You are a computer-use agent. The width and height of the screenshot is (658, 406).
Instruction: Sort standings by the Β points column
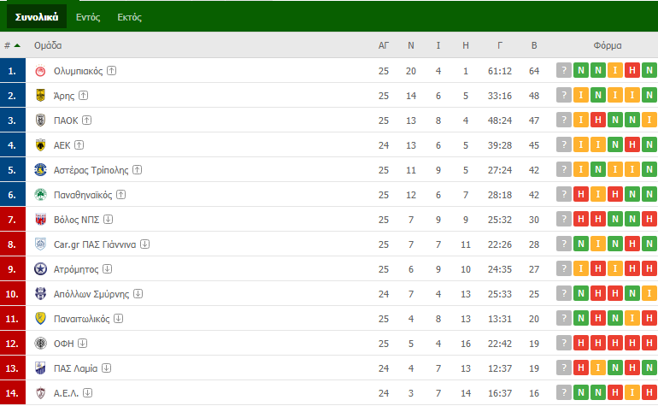click(x=534, y=45)
